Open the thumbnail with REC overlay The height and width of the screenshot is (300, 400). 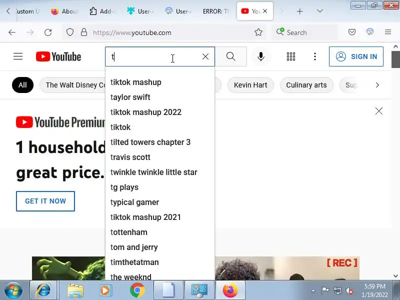(287, 268)
